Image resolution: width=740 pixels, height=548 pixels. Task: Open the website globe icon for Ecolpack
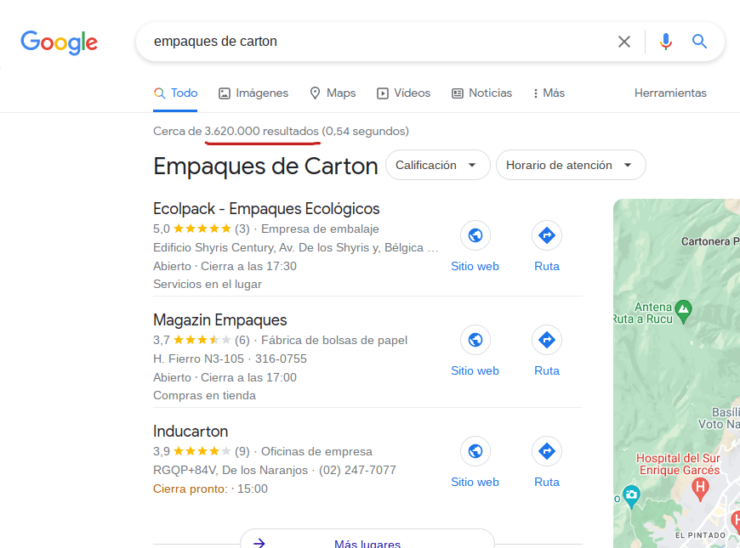click(475, 234)
